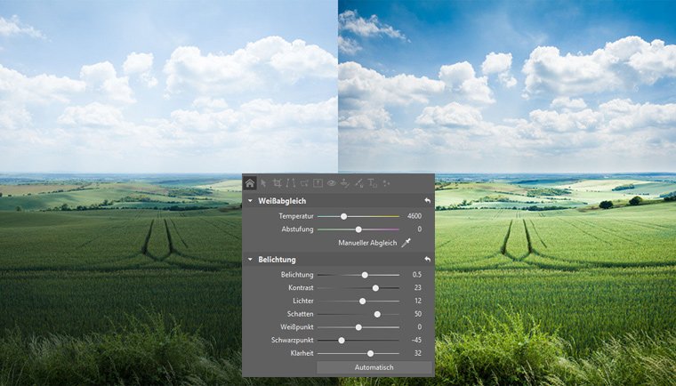
Task: Click the Abstufung label
Action: [297, 229]
